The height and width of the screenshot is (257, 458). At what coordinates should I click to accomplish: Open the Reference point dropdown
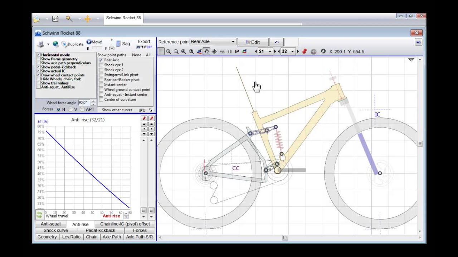(213, 42)
